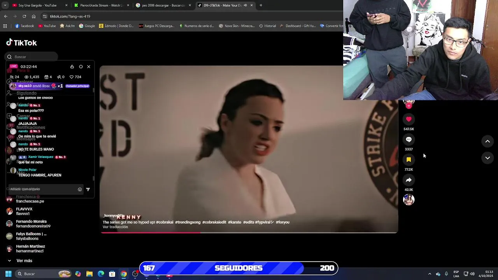Save video using the bookmark icon
Viewport: 498px width, 280px height.
pos(409,160)
